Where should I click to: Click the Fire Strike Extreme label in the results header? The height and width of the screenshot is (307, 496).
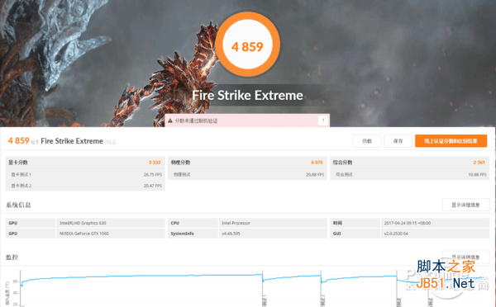tap(72, 141)
